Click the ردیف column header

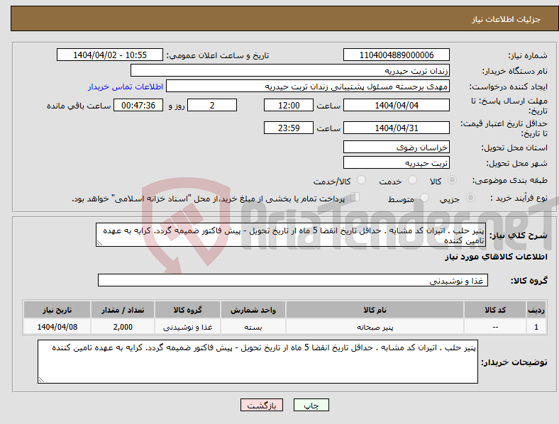(x=536, y=310)
